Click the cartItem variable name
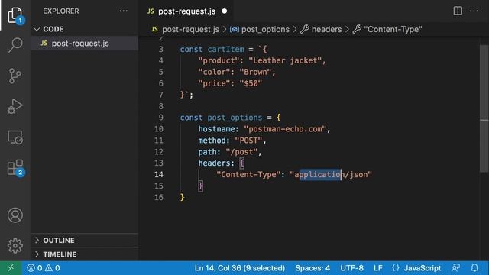Image resolution: width=489 pixels, height=275 pixels. pyautogui.click(x=226, y=49)
